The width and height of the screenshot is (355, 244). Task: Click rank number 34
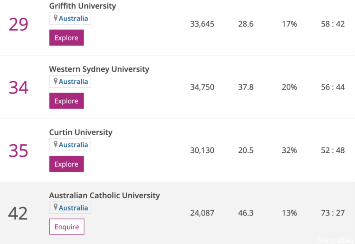point(18,88)
